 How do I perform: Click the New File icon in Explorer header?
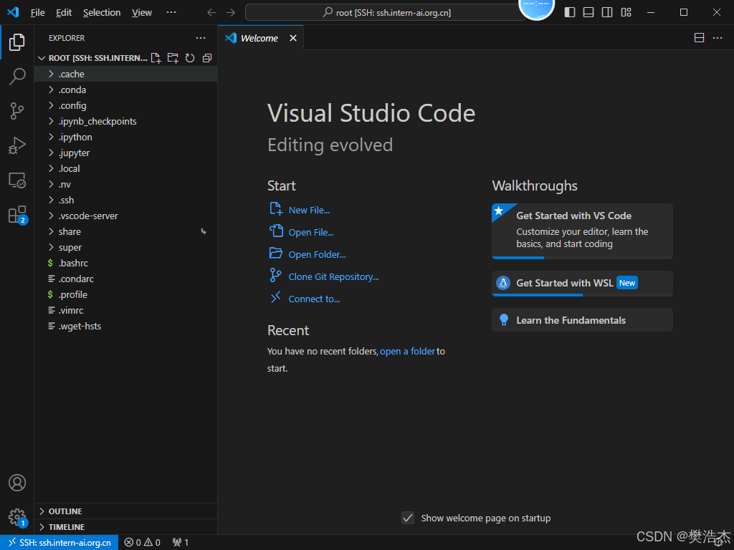click(x=156, y=58)
